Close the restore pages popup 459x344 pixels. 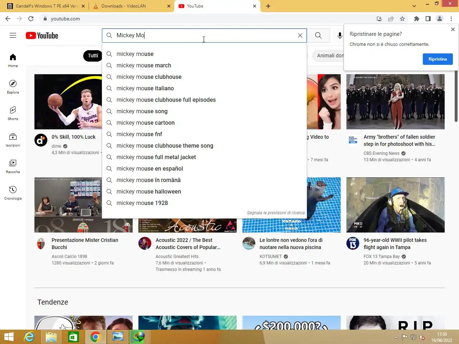coord(453,29)
